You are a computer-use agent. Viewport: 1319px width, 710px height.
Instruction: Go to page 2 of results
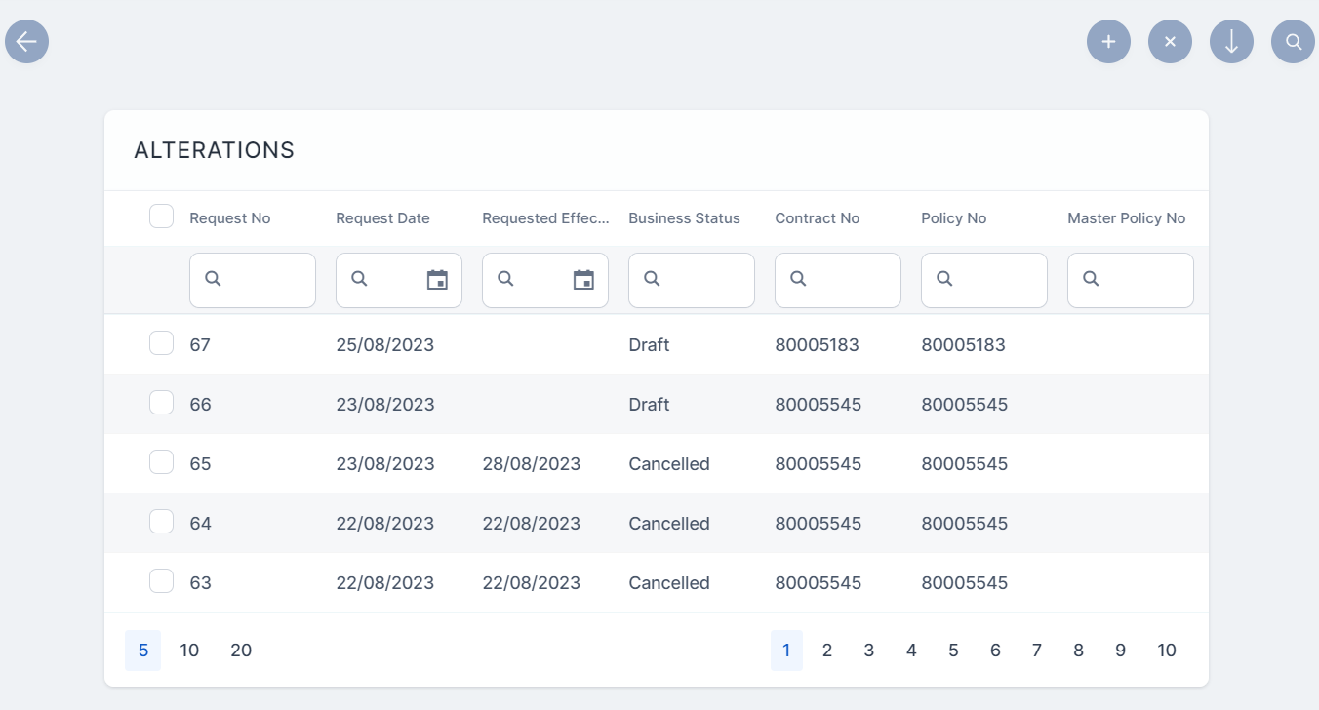827,651
